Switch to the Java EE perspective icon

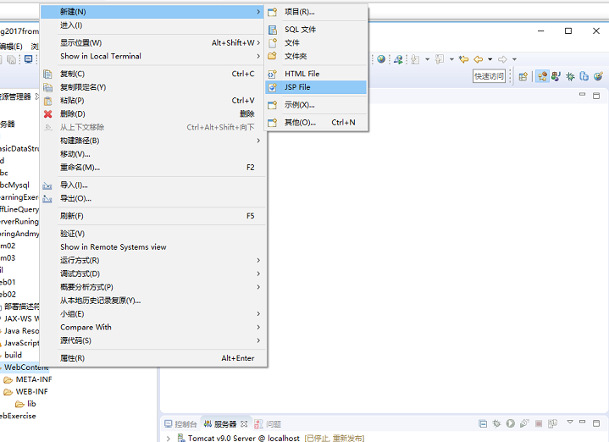click(x=542, y=76)
